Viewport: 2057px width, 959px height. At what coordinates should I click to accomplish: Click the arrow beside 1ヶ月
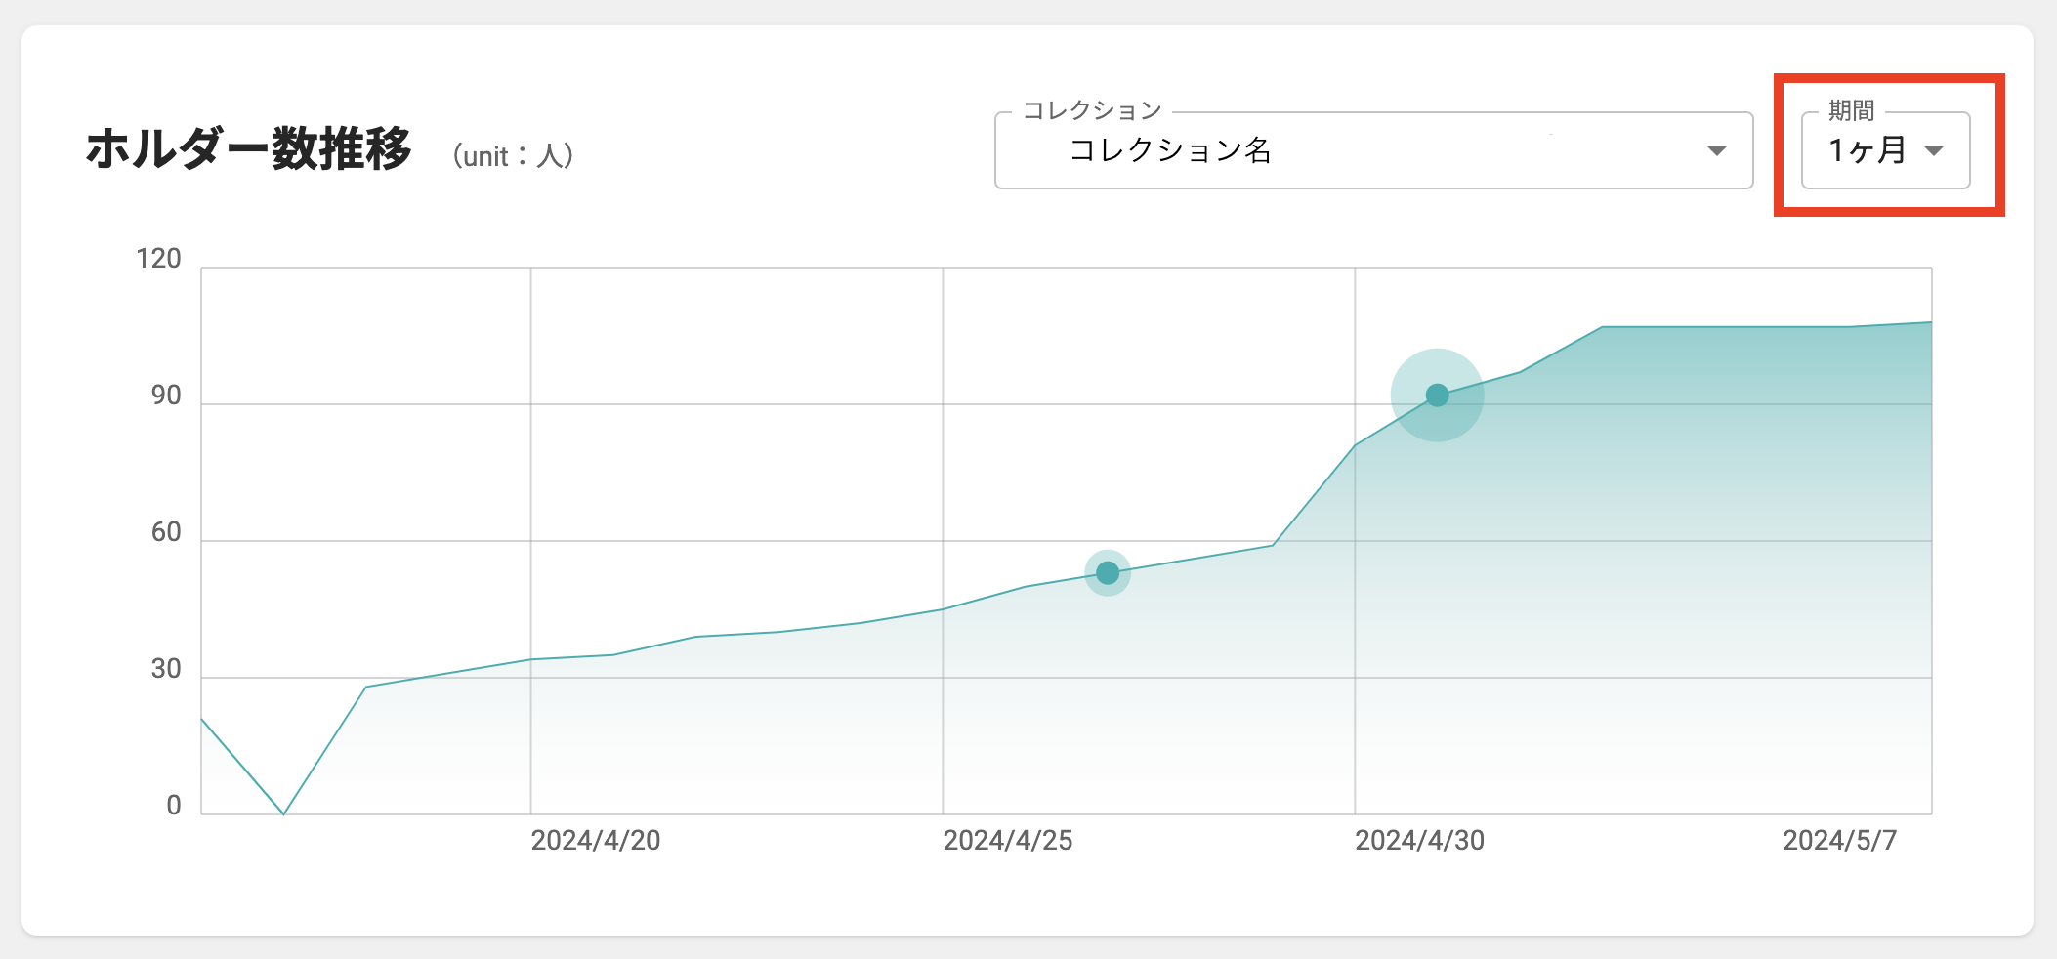(1933, 151)
